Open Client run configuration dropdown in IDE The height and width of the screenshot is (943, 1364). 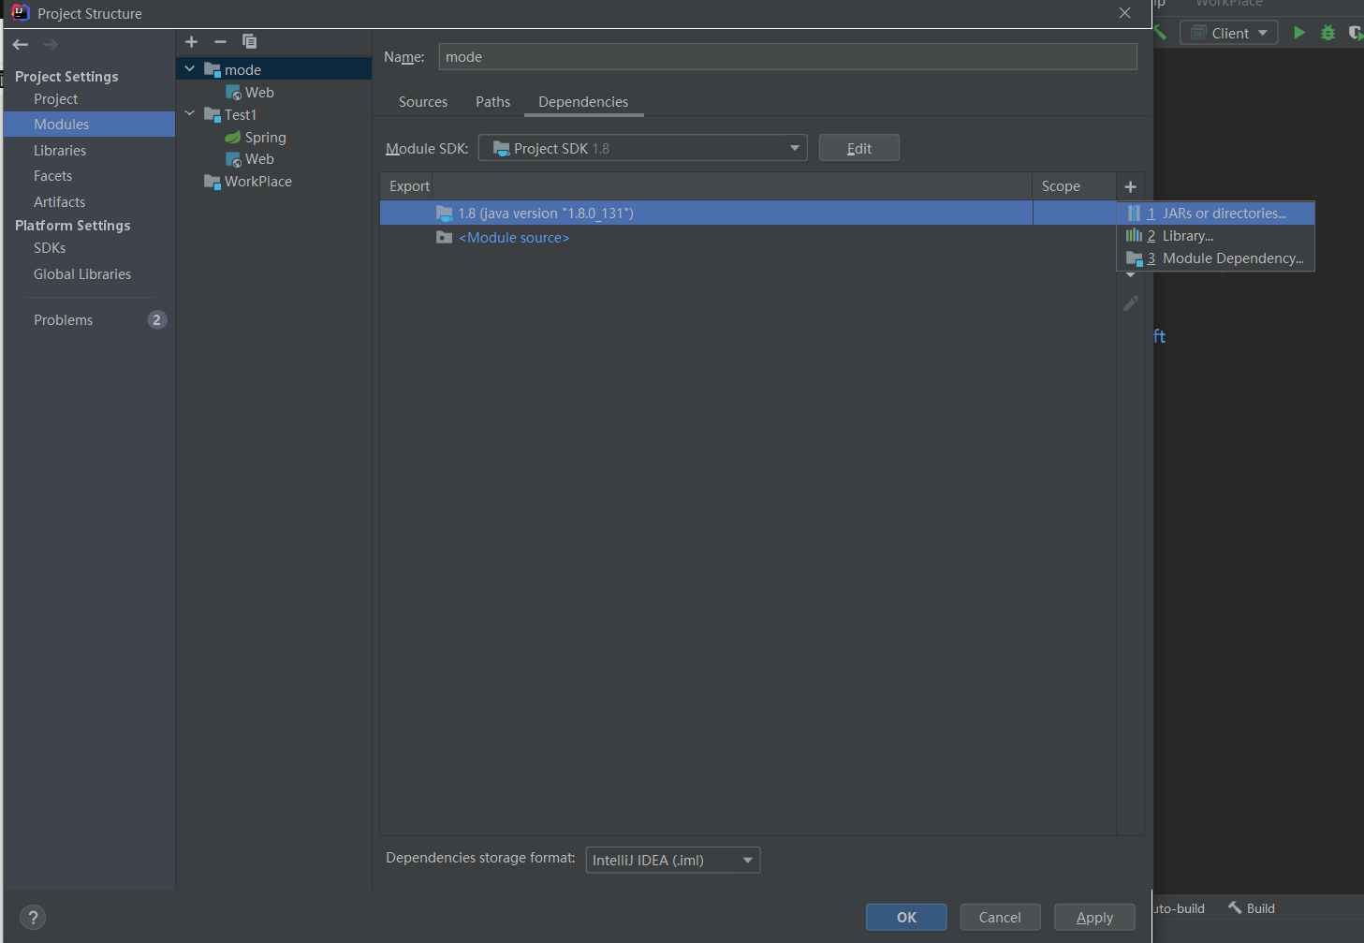point(1229,33)
